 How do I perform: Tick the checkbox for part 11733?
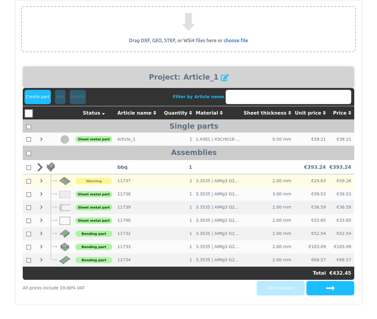[x=29, y=247]
